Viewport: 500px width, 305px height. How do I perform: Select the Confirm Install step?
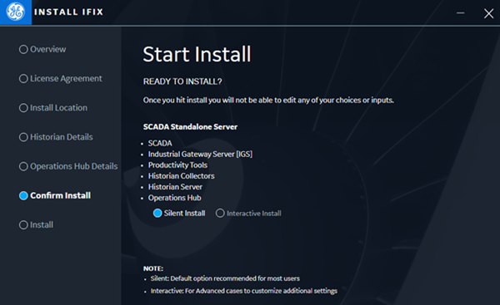click(x=55, y=195)
